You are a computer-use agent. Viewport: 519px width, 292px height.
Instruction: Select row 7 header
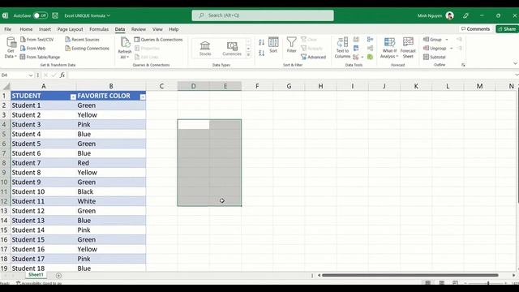[5, 153]
